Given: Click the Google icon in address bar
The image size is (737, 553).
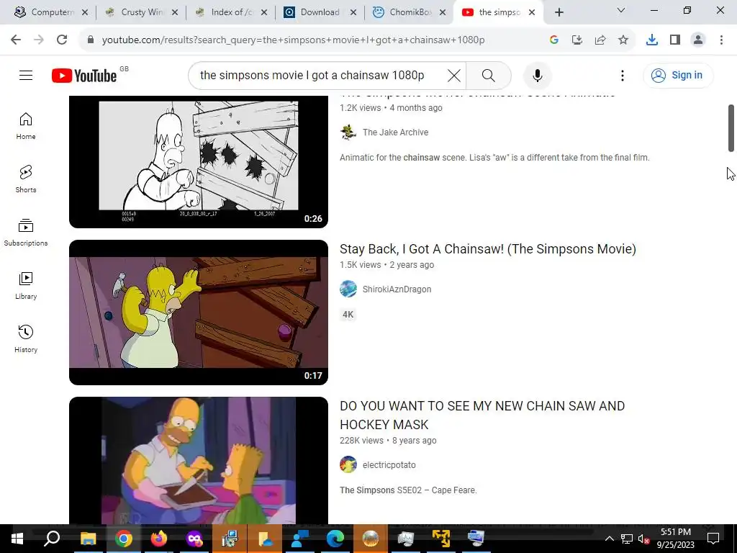Looking at the screenshot, I should [554, 40].
